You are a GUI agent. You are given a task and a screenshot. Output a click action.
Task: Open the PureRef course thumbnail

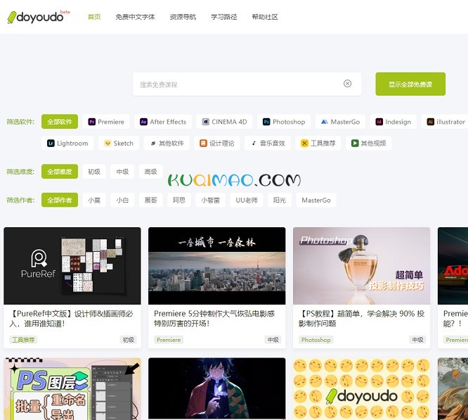point(72,266)
